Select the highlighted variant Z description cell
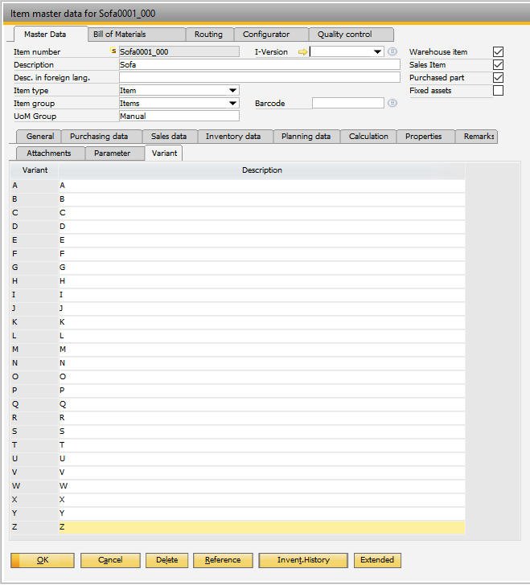Viewport: 530px width, 585px height. pos(261,527)
